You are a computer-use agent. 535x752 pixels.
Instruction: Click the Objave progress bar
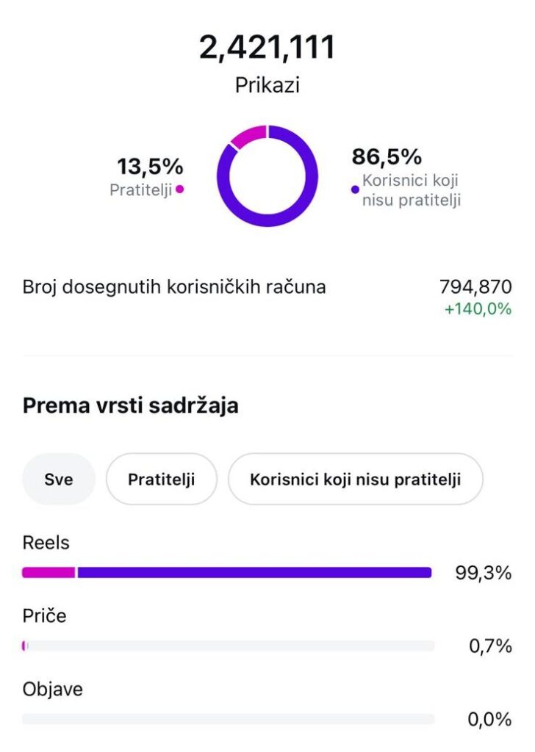click(x=228, y=720)
